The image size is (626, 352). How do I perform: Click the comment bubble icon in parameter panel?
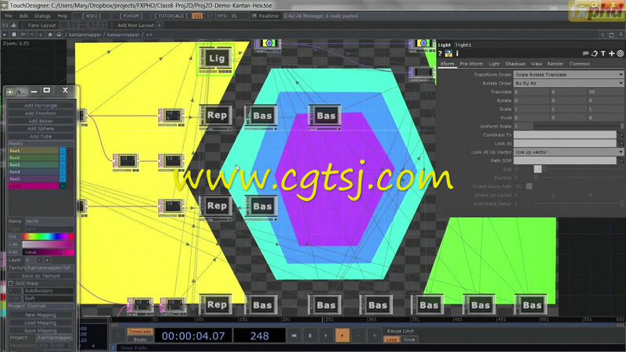coord(585,53)
